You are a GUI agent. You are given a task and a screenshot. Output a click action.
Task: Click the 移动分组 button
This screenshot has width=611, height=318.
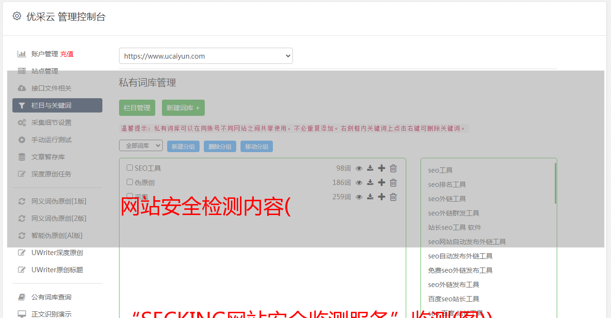coord(257,146)
